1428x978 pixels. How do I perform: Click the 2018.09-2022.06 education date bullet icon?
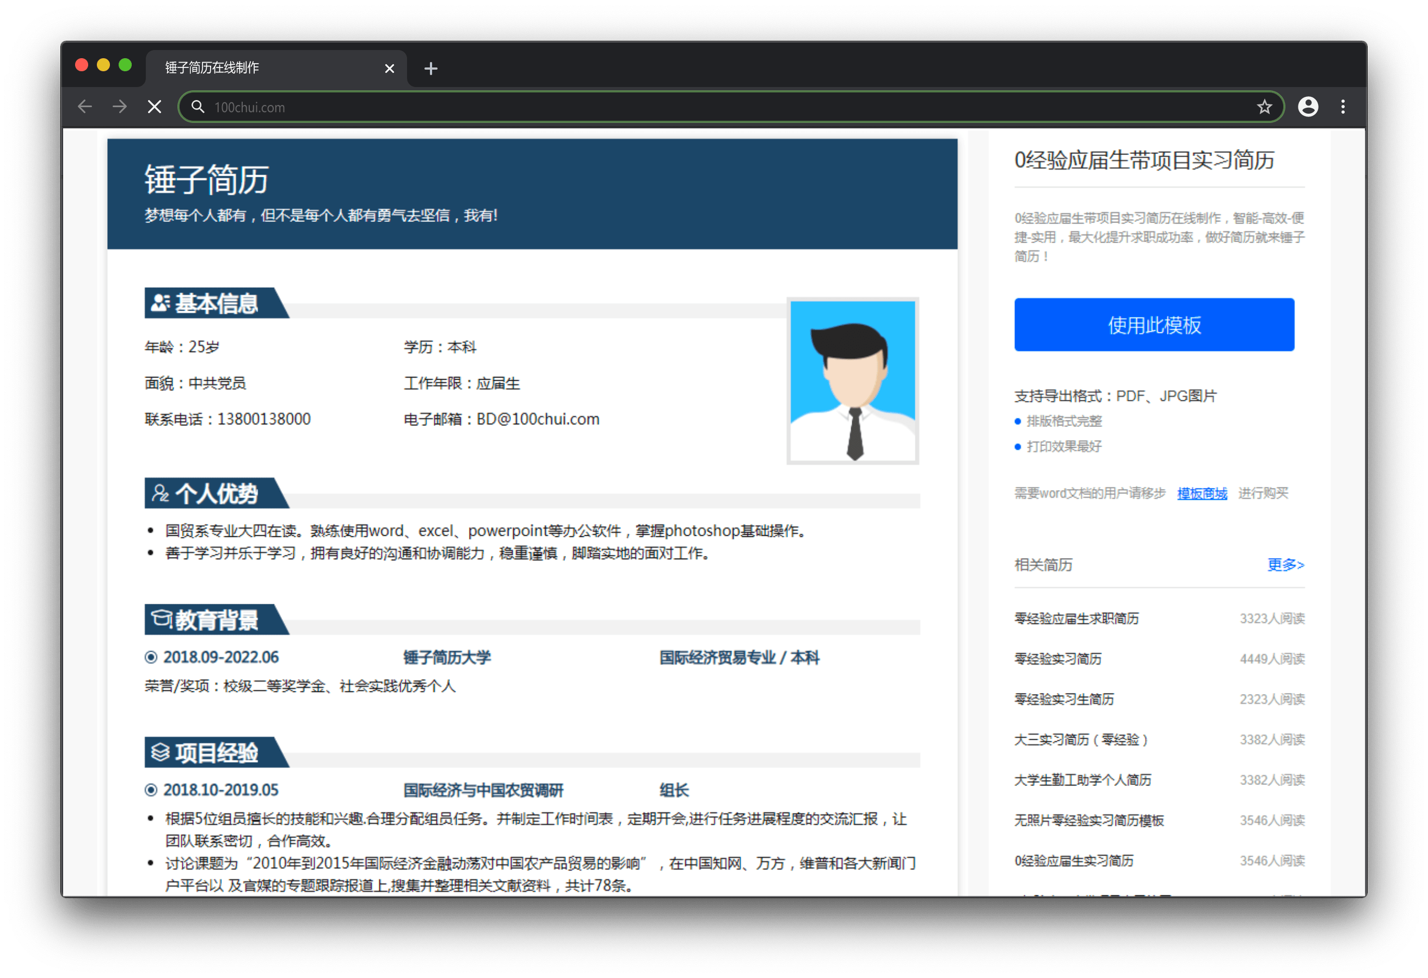(x=151, y=657)
